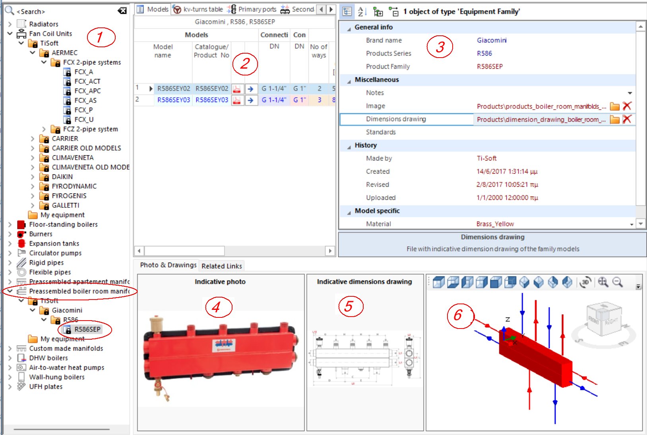Click the Indicative photo thumbnail
Image resolution: width=647 pixels, height=435 pixels.
(221, 358)
